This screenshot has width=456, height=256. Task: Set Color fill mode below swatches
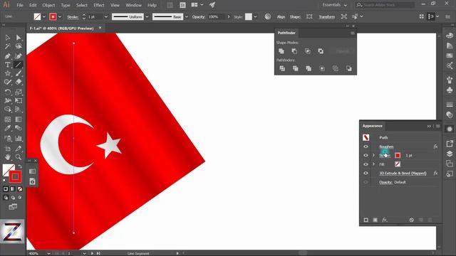click(x=6, y=189)
